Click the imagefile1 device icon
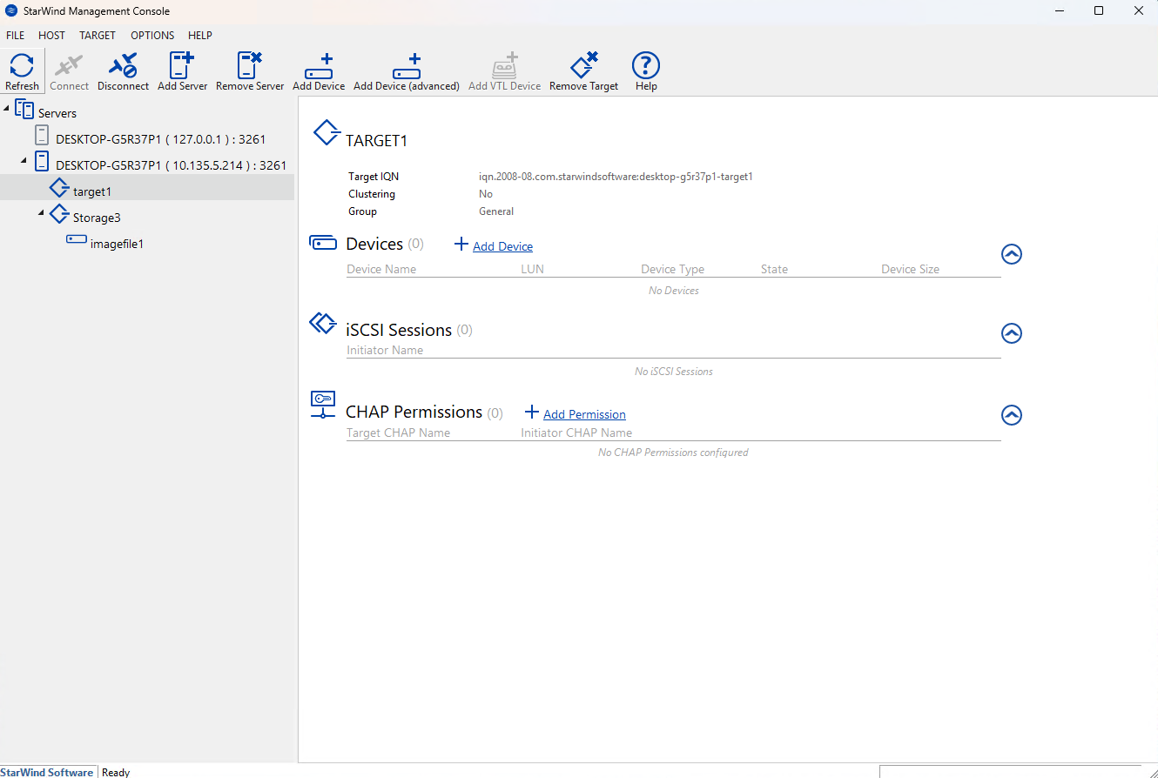This screenshot has height=778, width=1158. (77, 239)
